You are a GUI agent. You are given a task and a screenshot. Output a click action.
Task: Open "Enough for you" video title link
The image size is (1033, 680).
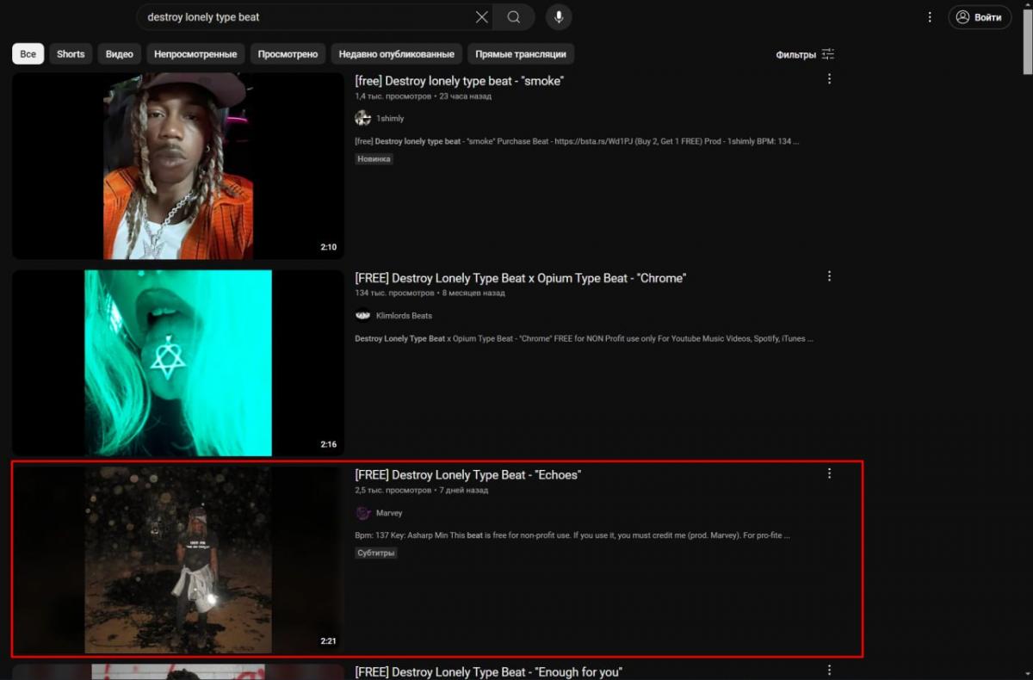tap(488, 671)
